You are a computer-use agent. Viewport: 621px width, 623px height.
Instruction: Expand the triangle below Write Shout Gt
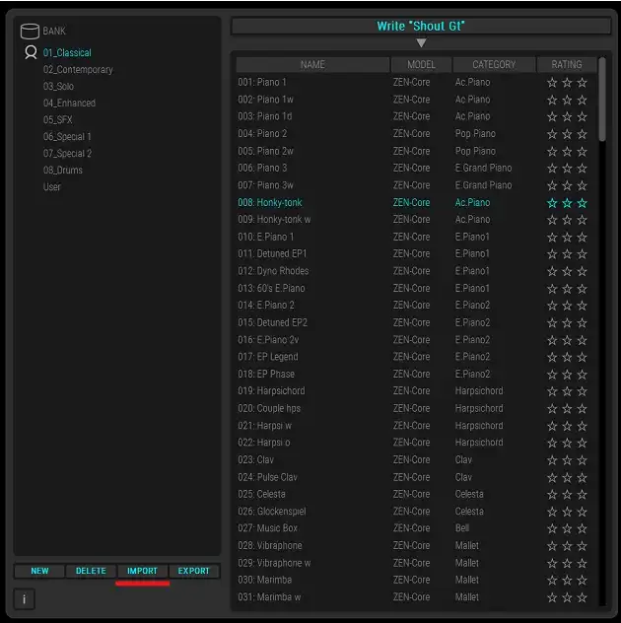pos(421,43)
